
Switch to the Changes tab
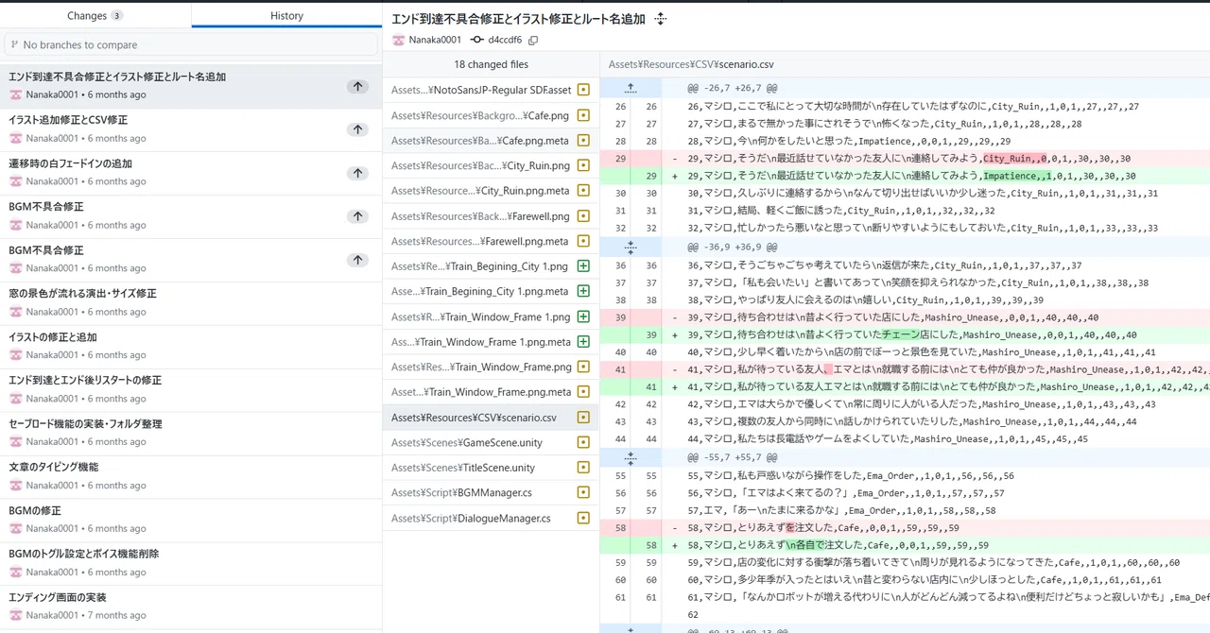coord(95,15)
